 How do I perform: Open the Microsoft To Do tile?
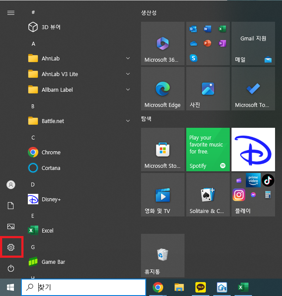click(253, 89)
